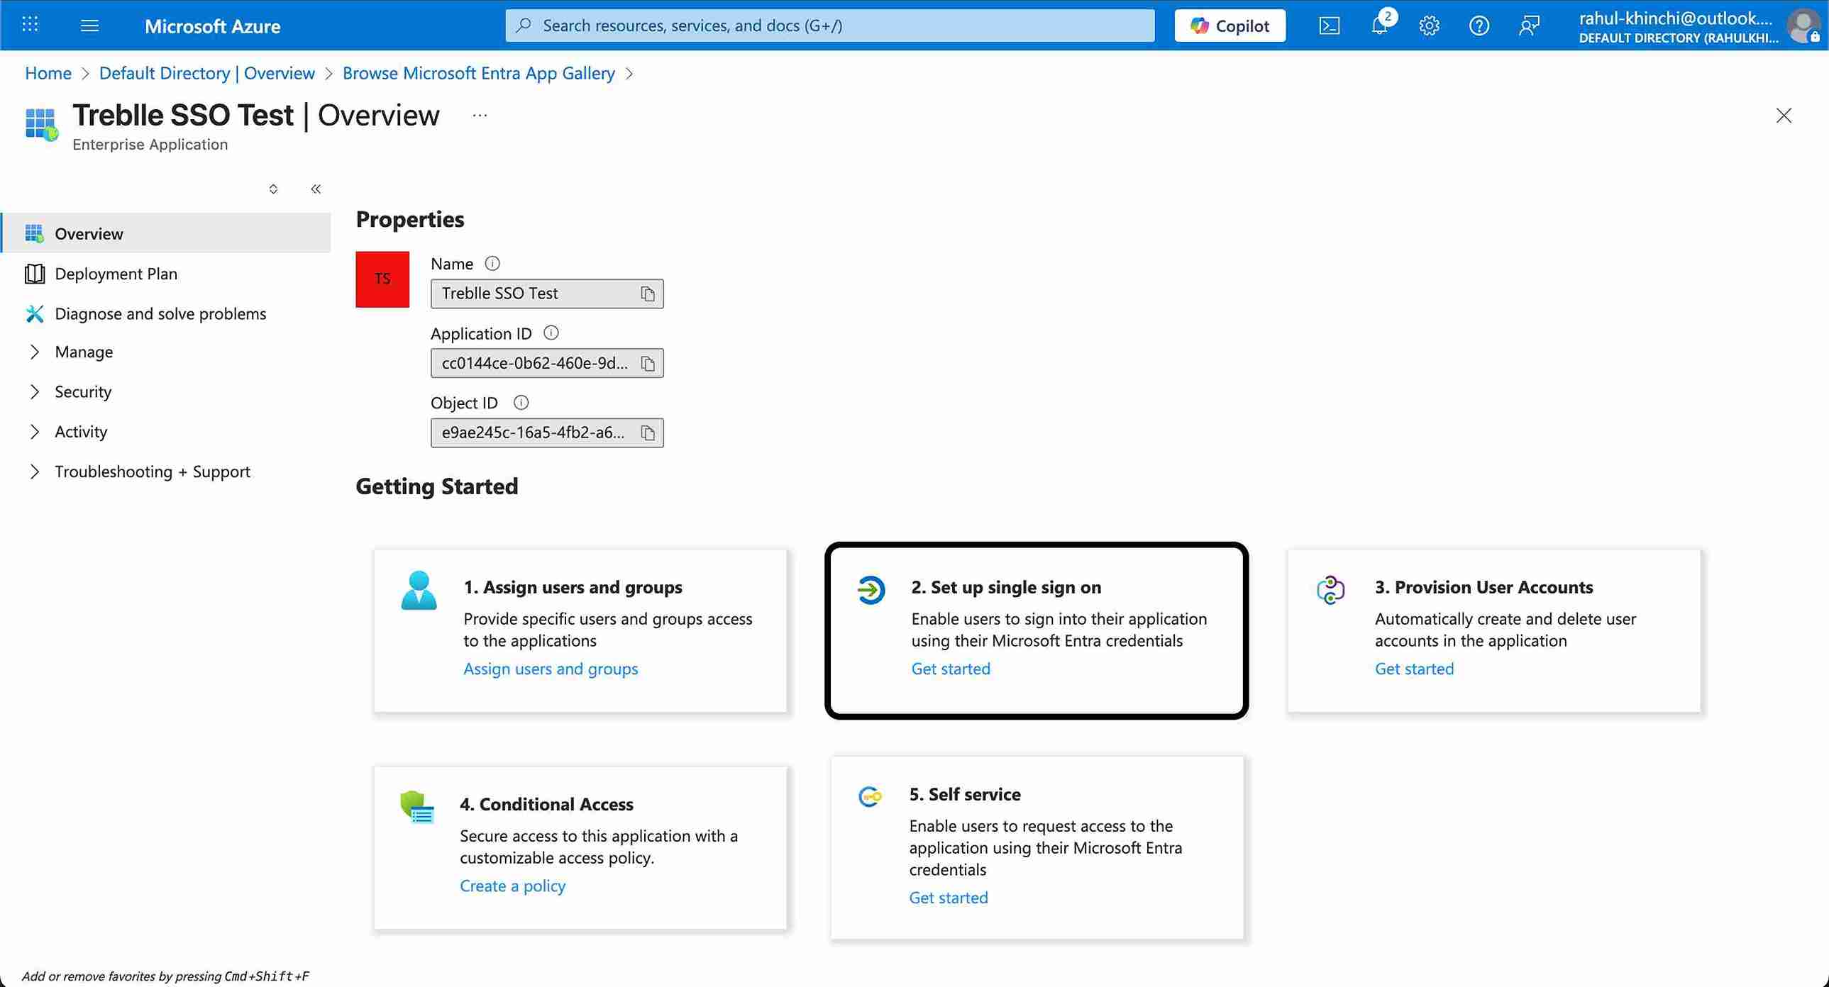The image size is (1829, 987).
Task: Collapse the left sidebar with double chevron
Action: tap(316, 189)
